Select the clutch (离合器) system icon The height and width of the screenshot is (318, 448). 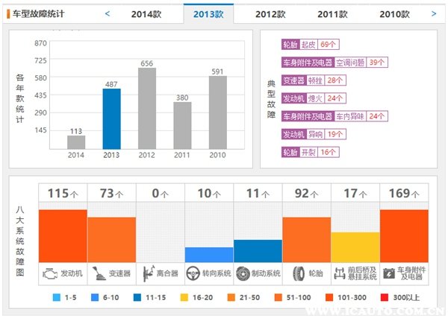[x=148, y=273]
